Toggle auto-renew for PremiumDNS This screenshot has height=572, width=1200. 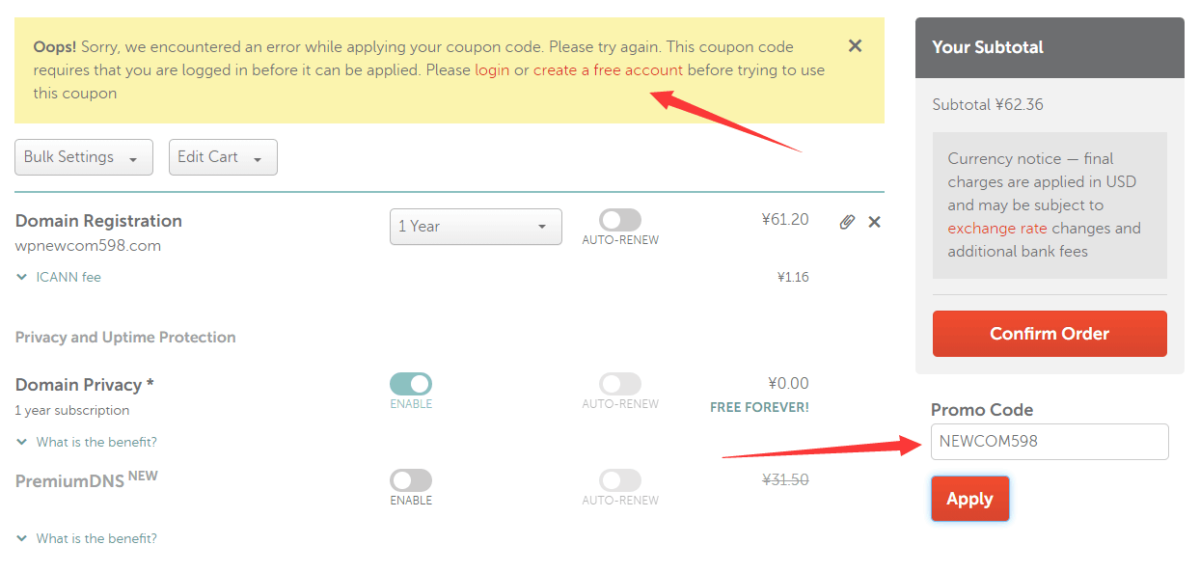620,480
